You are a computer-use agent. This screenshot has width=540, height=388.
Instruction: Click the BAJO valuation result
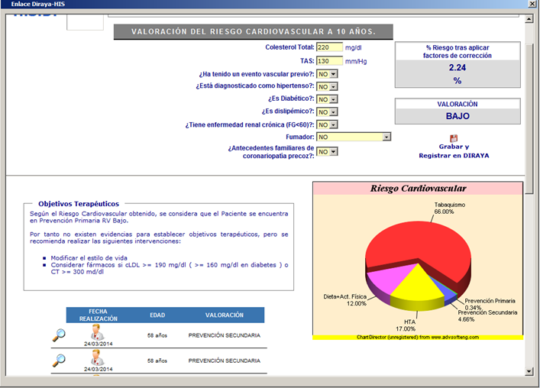point(458,116)
